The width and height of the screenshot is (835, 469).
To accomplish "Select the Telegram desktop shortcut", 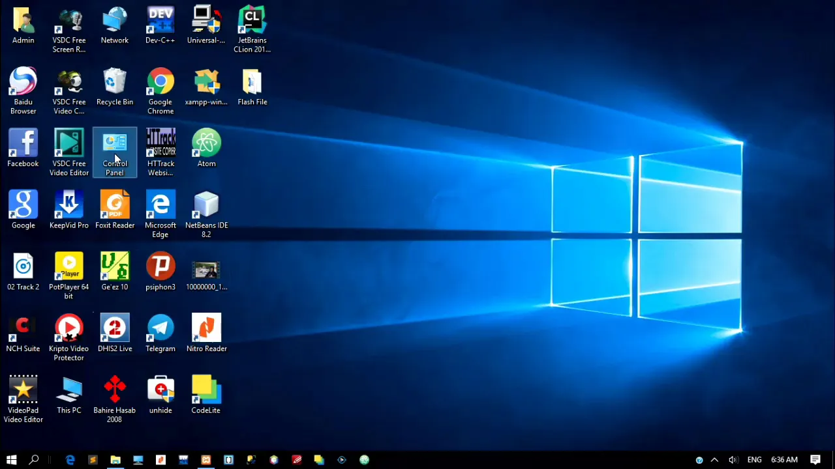I will pos(160,334).
